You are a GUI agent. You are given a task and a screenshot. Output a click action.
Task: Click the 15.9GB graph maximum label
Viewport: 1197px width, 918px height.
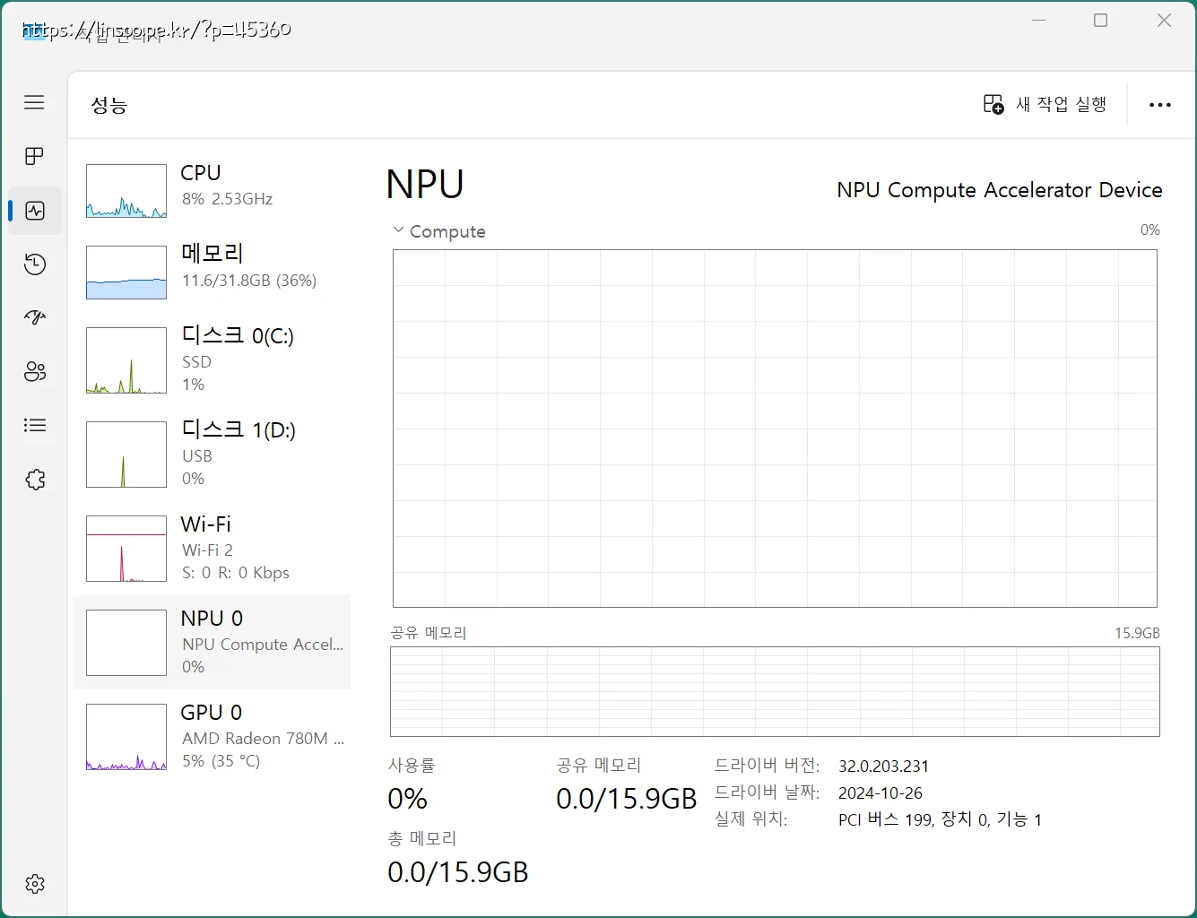pos(1137,633)
